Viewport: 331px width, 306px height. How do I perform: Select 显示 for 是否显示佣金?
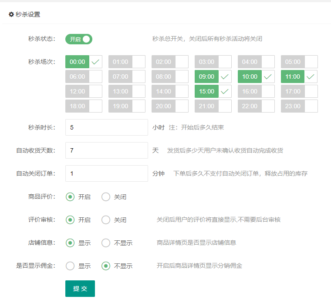click(70, 266)
